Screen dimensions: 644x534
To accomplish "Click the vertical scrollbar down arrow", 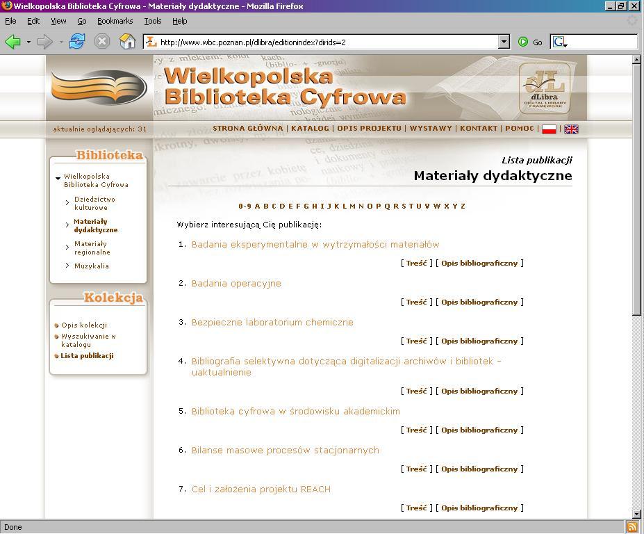I will tap(636, 514).
